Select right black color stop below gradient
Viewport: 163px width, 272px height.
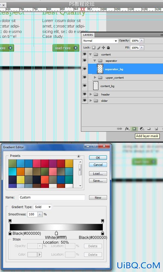click(102, 233)
